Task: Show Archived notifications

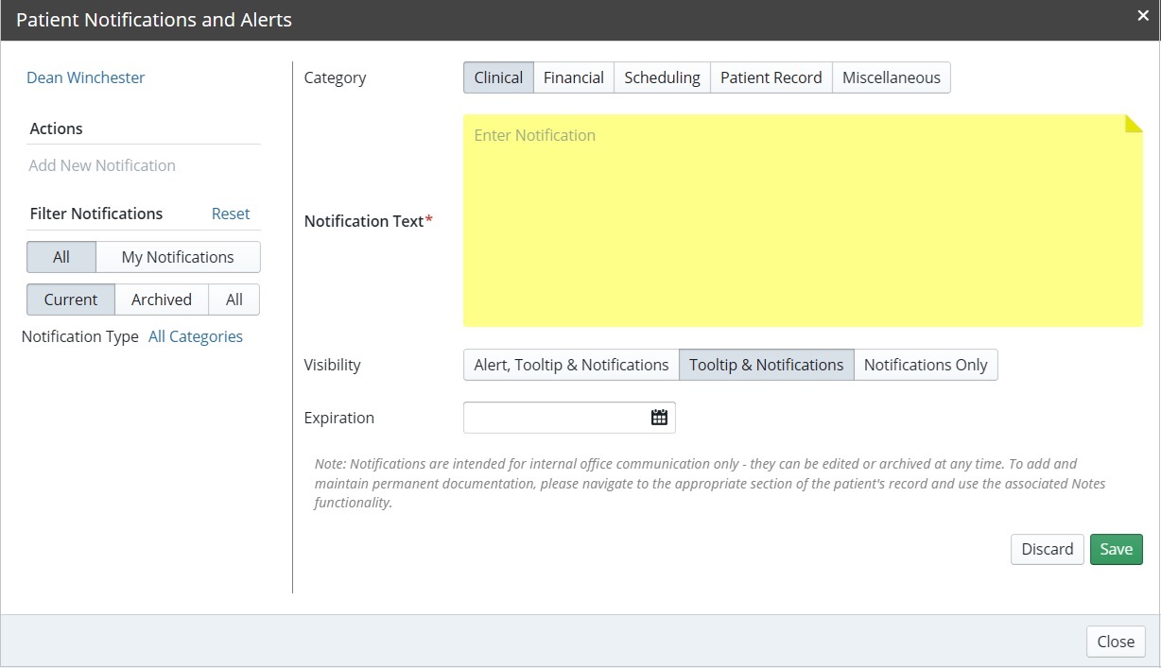Action: point(162,300)
